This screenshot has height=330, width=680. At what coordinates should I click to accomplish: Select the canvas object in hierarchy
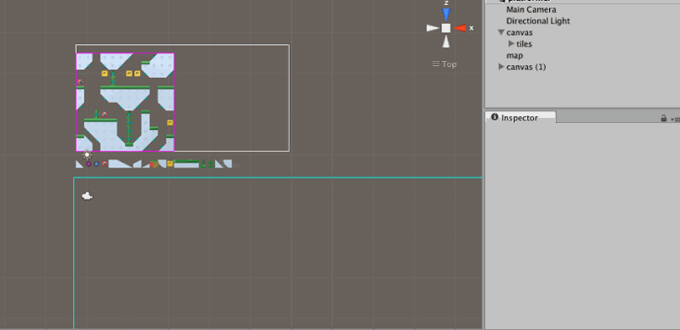[x=519, y=32]
